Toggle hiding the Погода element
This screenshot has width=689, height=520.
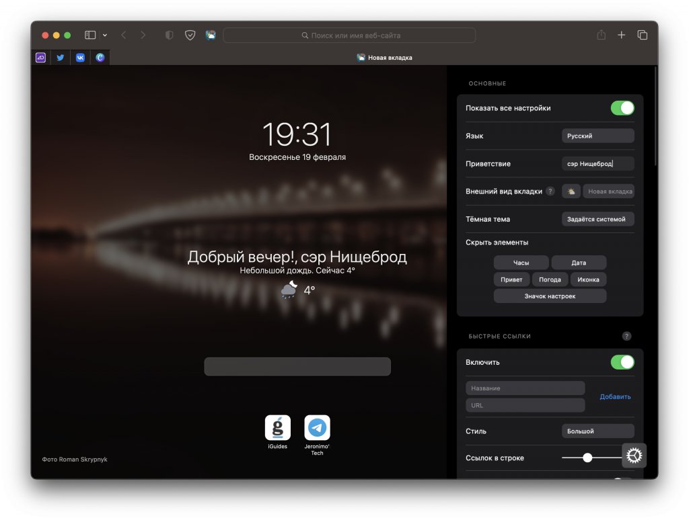pyautogui.click(x=550, y=279)
